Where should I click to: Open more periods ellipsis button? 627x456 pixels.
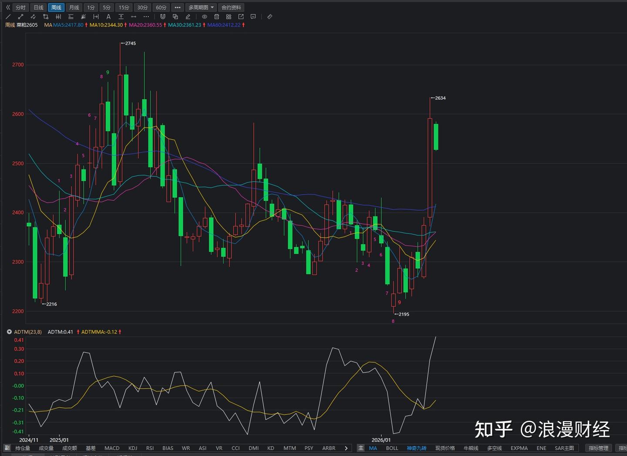[x=178, y=7]
